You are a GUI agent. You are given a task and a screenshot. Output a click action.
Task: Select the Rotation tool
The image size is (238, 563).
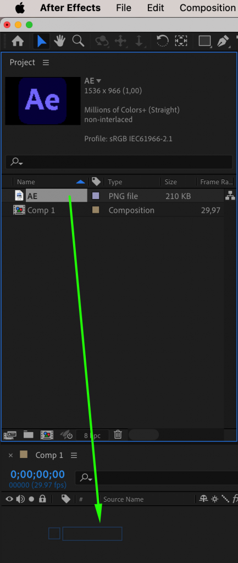pos(163,41)
